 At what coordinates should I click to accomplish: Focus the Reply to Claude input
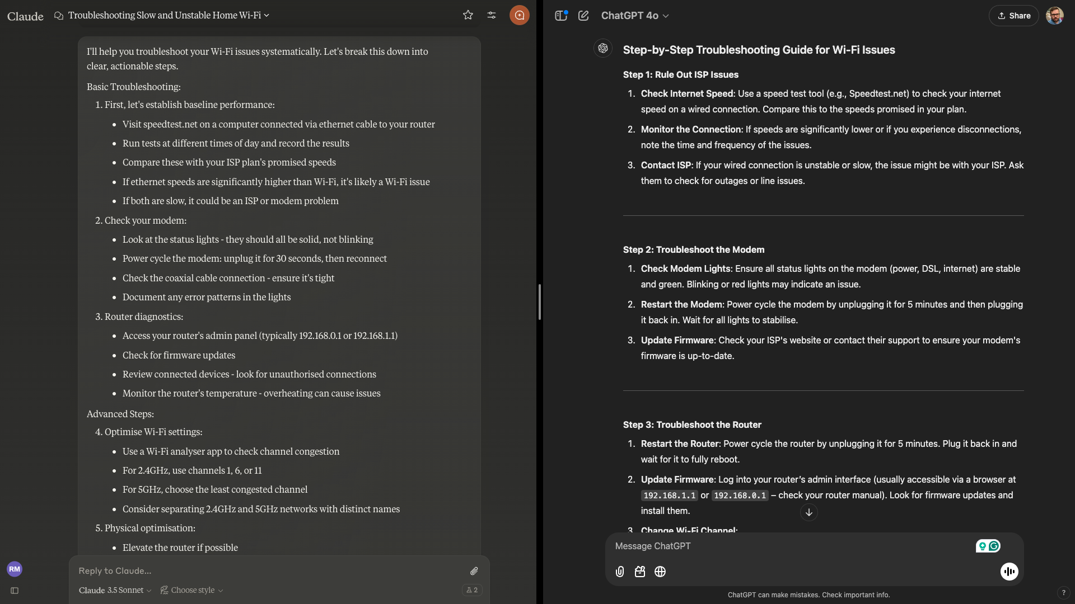269,571
